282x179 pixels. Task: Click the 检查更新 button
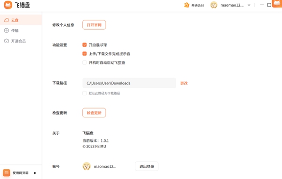tap(94, 113)
